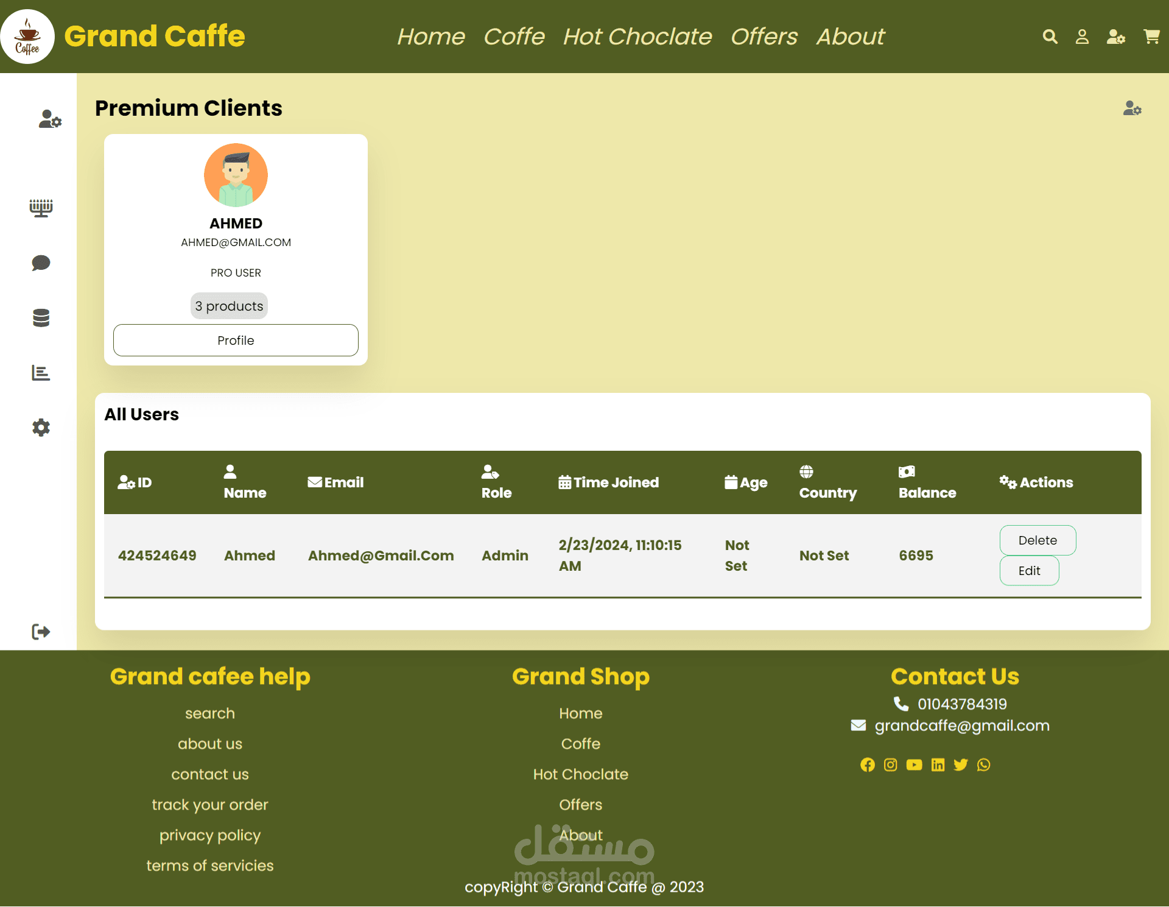Screen dimensions: 1169x907
Task: Open the chart statistics sidebar icon
Action: (x=41, y=372)
